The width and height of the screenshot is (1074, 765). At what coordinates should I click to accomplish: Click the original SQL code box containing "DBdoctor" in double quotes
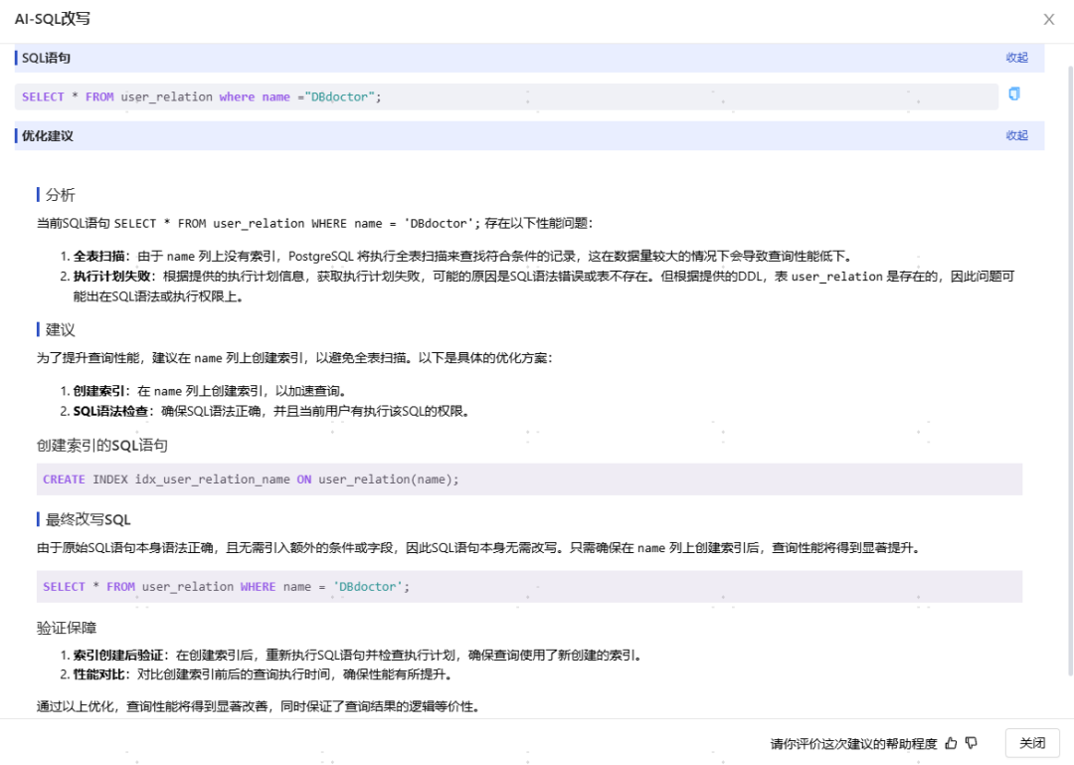pos(506,96)
